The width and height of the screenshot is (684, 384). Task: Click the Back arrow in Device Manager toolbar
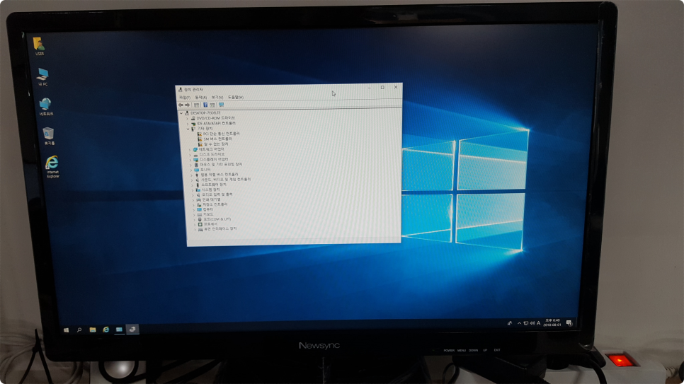(x=181, y=105)
